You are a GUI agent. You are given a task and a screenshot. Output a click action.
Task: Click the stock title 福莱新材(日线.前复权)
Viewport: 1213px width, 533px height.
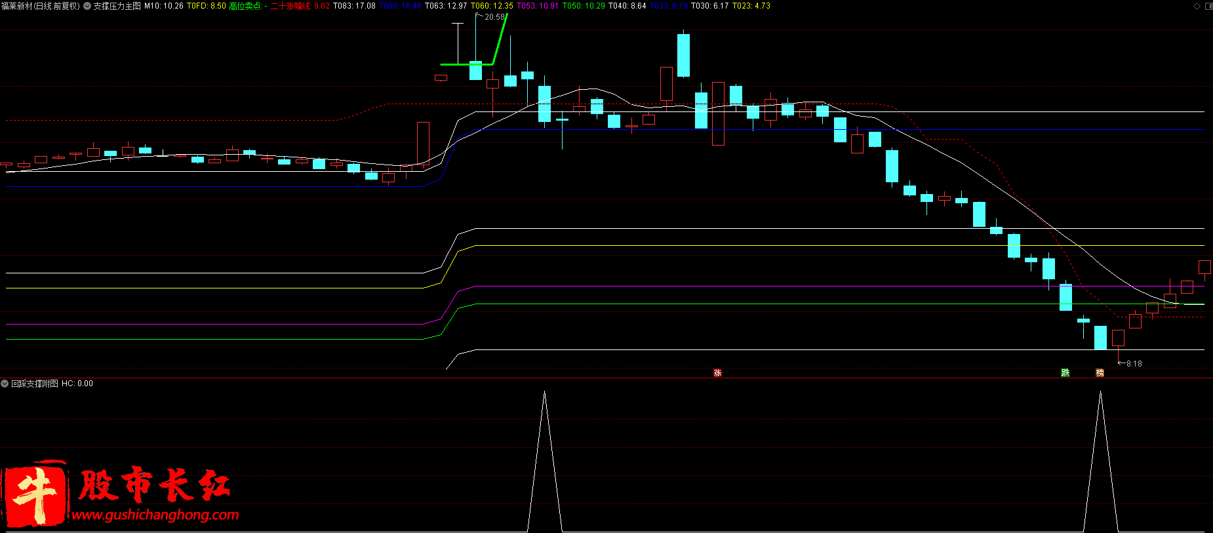pos(40,6)
